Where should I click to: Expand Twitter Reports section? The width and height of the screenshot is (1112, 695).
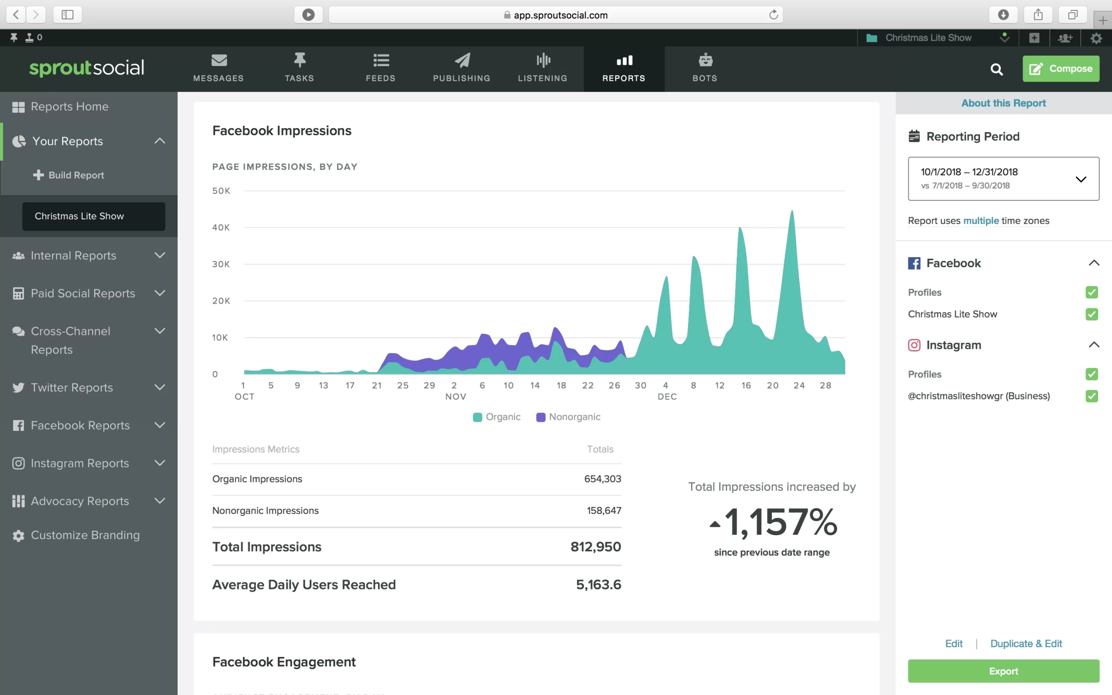[x=159, y=387]
